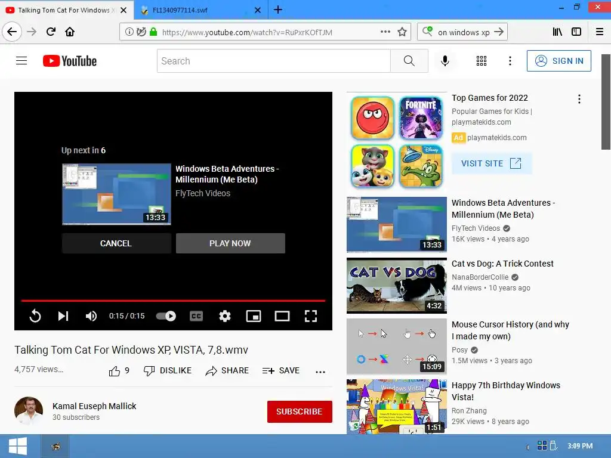Click the green padlock security icon

coord(153,32)
